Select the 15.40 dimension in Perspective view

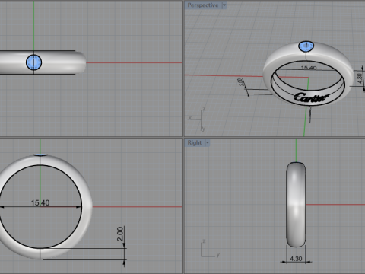309,68
